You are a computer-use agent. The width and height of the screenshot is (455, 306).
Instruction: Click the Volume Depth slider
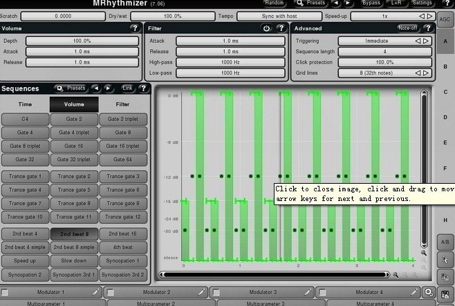coord(82,41)
